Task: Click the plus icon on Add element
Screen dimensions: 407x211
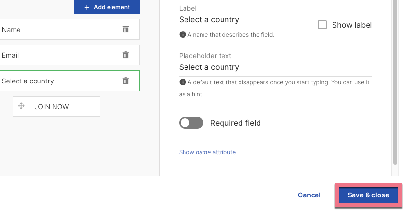Action: pos(87,7)
